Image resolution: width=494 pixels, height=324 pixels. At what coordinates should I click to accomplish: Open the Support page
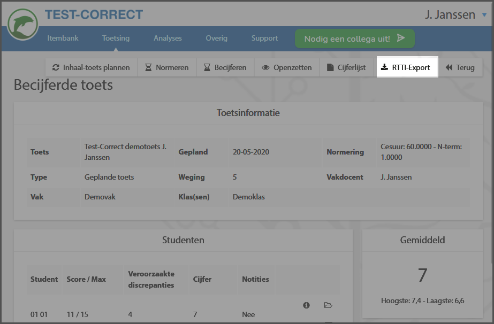(264, 38)
